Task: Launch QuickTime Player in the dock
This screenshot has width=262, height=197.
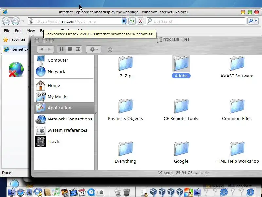Action: pyautogui.click(x=91, y=192)
